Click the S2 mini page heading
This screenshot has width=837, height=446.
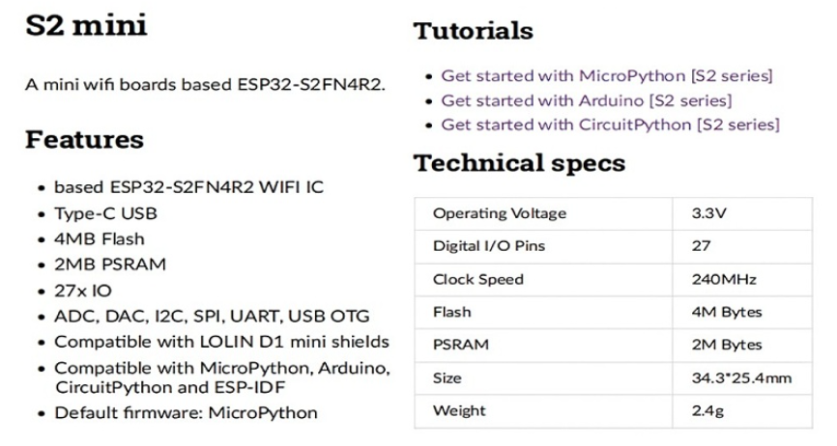click(86, 25)
